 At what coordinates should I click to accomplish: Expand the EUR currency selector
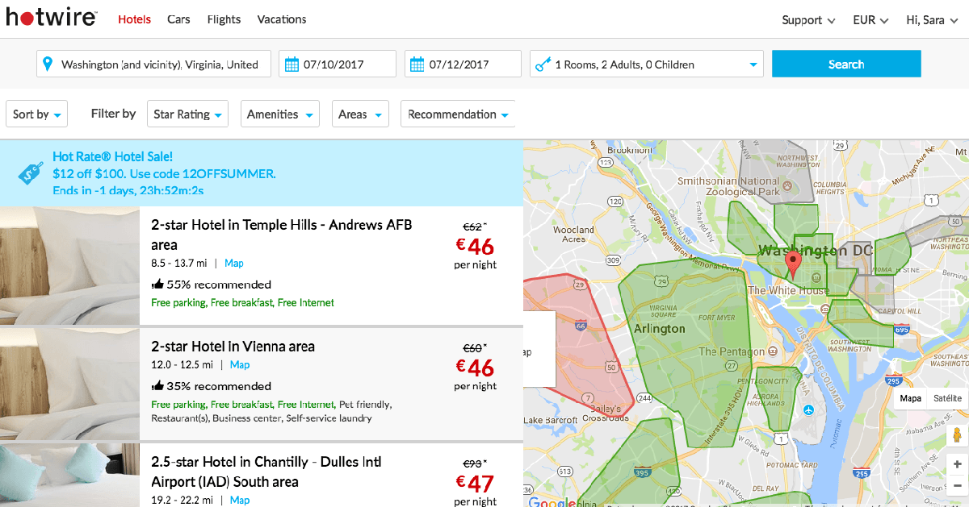click(x=870, y=20)
